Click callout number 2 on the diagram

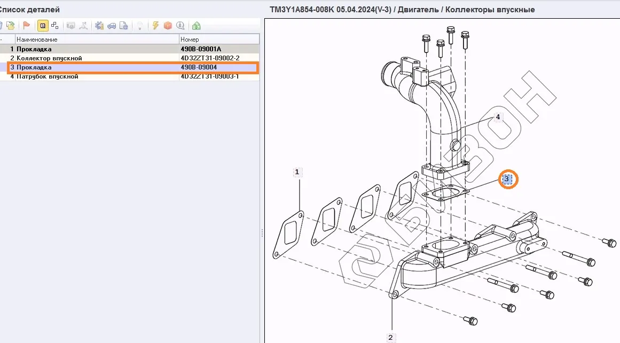(x=390, y=337)
